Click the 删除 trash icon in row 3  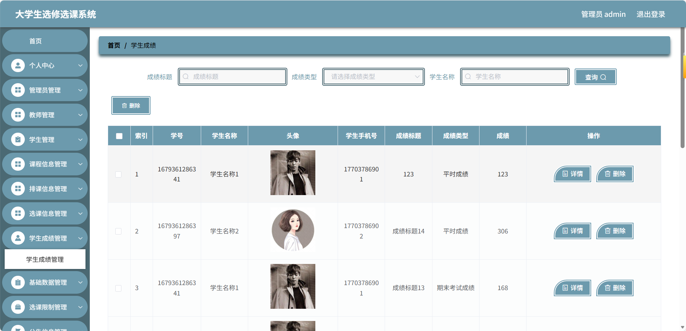tap(608, 288)
